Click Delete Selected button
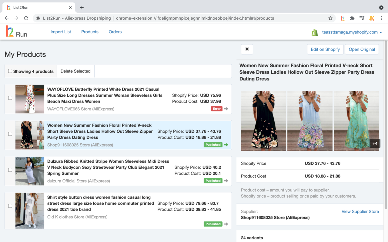This screenshot has width=388, height=242. 75,71
